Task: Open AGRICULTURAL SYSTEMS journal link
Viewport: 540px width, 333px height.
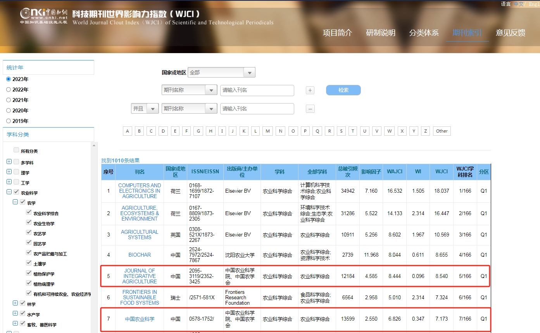Action: coord(140,235)
